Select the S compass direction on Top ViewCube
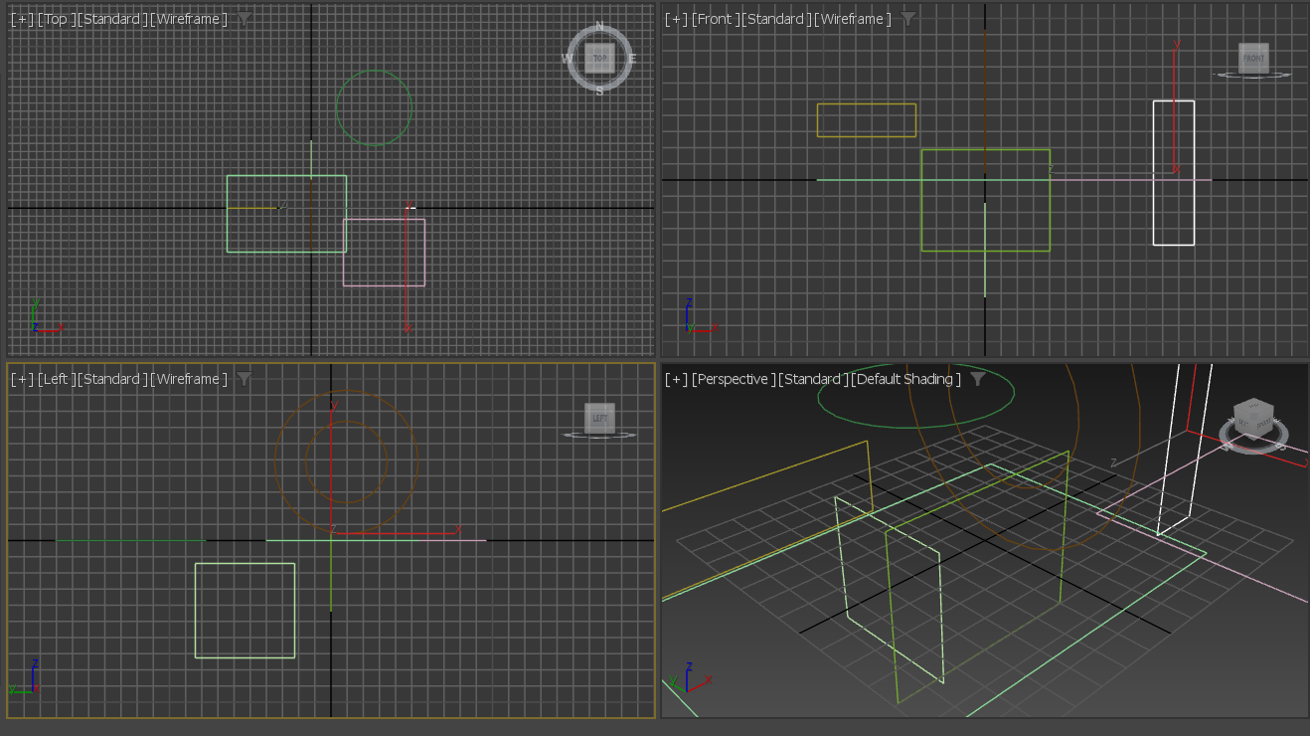 coord(599,91)
